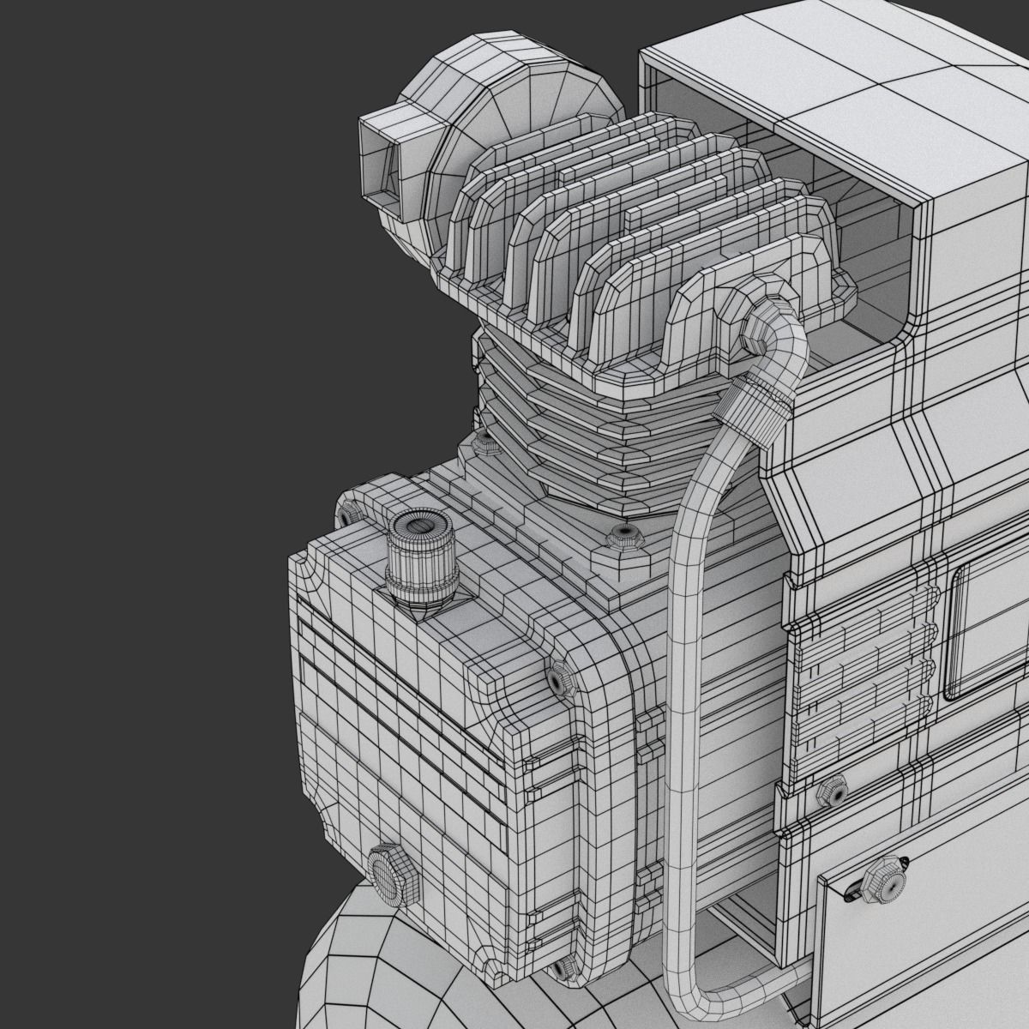
Task: Select the hex bolt on the shroud side
Action: pos(831,791)
